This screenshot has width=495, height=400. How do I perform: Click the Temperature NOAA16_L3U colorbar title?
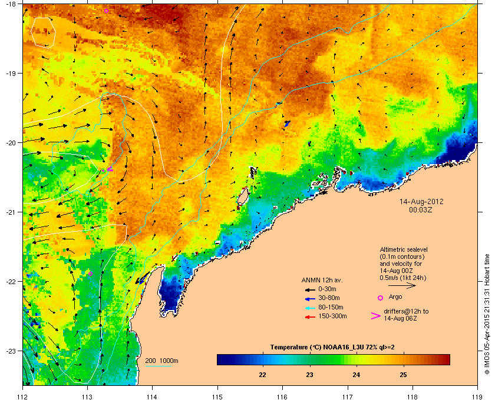(332, 348)
